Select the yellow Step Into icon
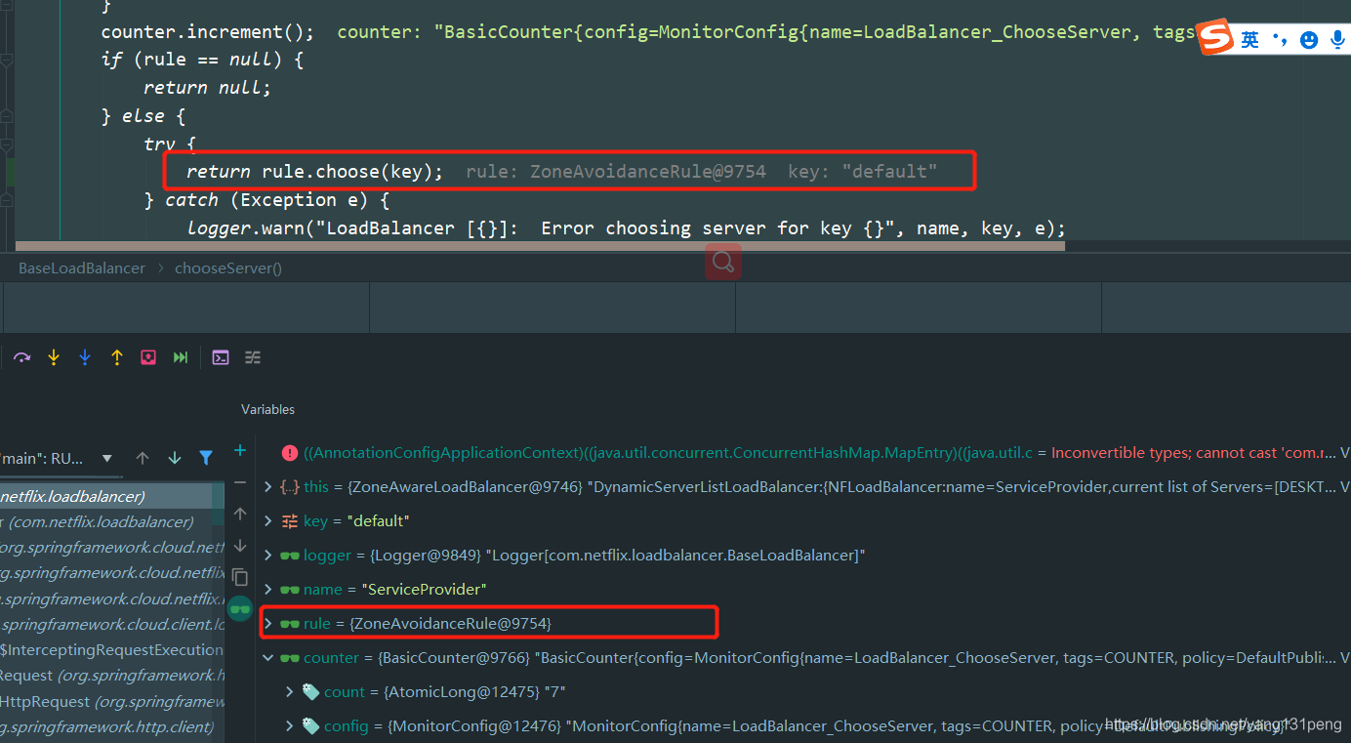This screenshot has width=1351, height=743. click(x=53, y=356)
